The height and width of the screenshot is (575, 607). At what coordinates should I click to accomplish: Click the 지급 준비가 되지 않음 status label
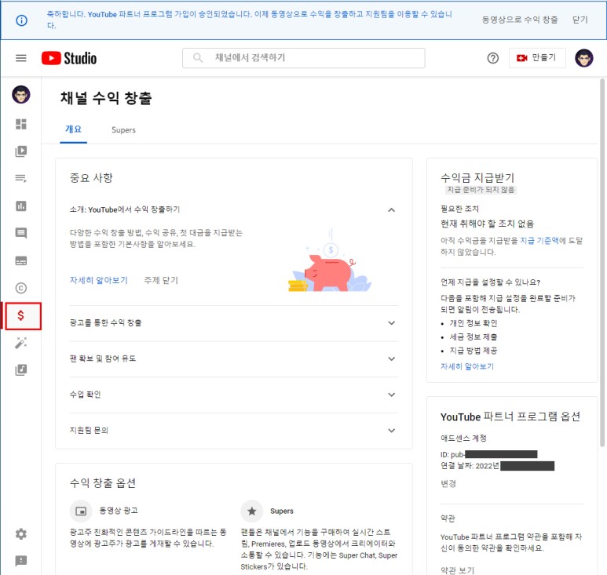tap(481, 190)
